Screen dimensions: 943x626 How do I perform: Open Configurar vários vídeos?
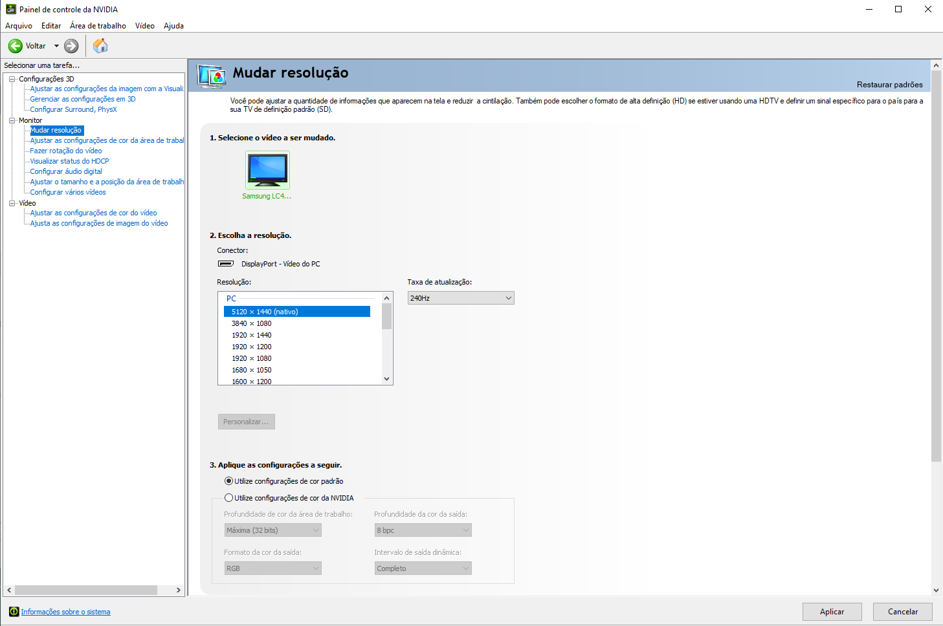tap(68, 192)
